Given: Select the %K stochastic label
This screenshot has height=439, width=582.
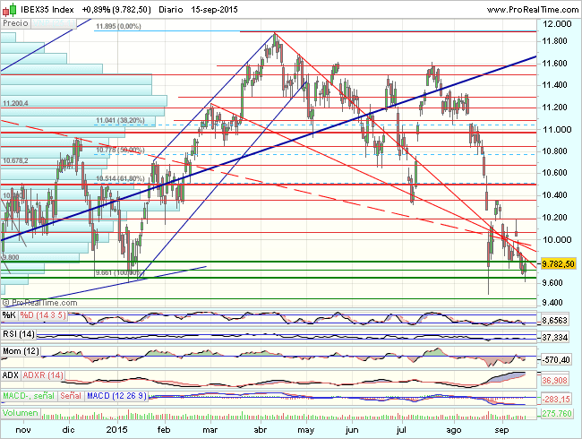Looking at the screenshot, I should point(9,315).
